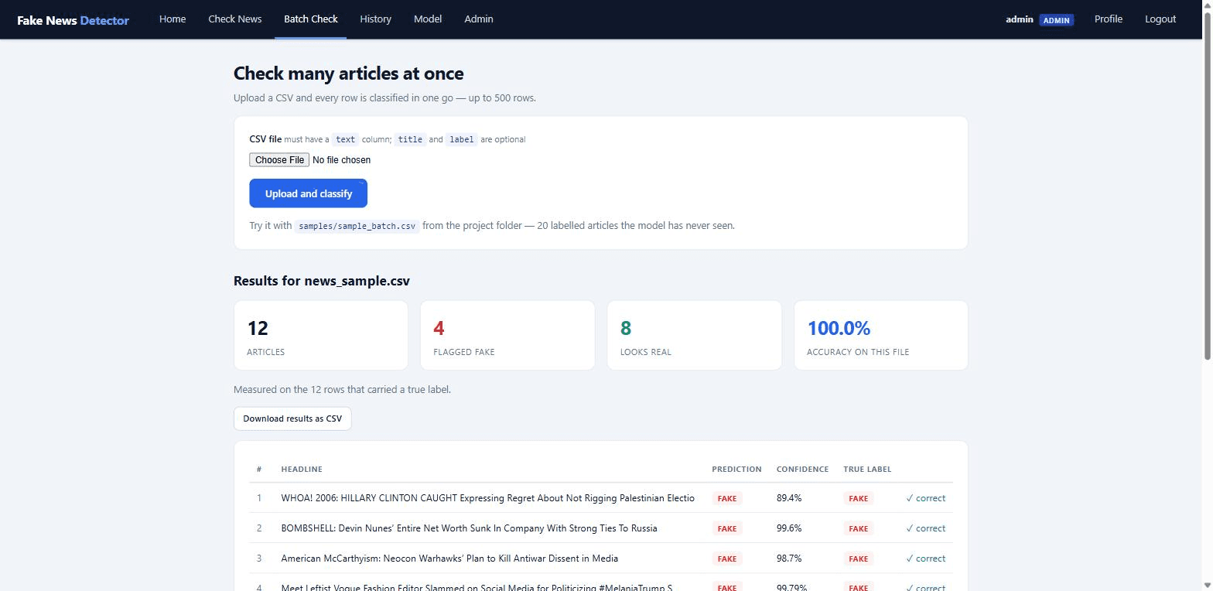The width and height of the screenshot is (1213, 591).
Task: Click the 100.0% accuracy card
Action: point(881,335)
